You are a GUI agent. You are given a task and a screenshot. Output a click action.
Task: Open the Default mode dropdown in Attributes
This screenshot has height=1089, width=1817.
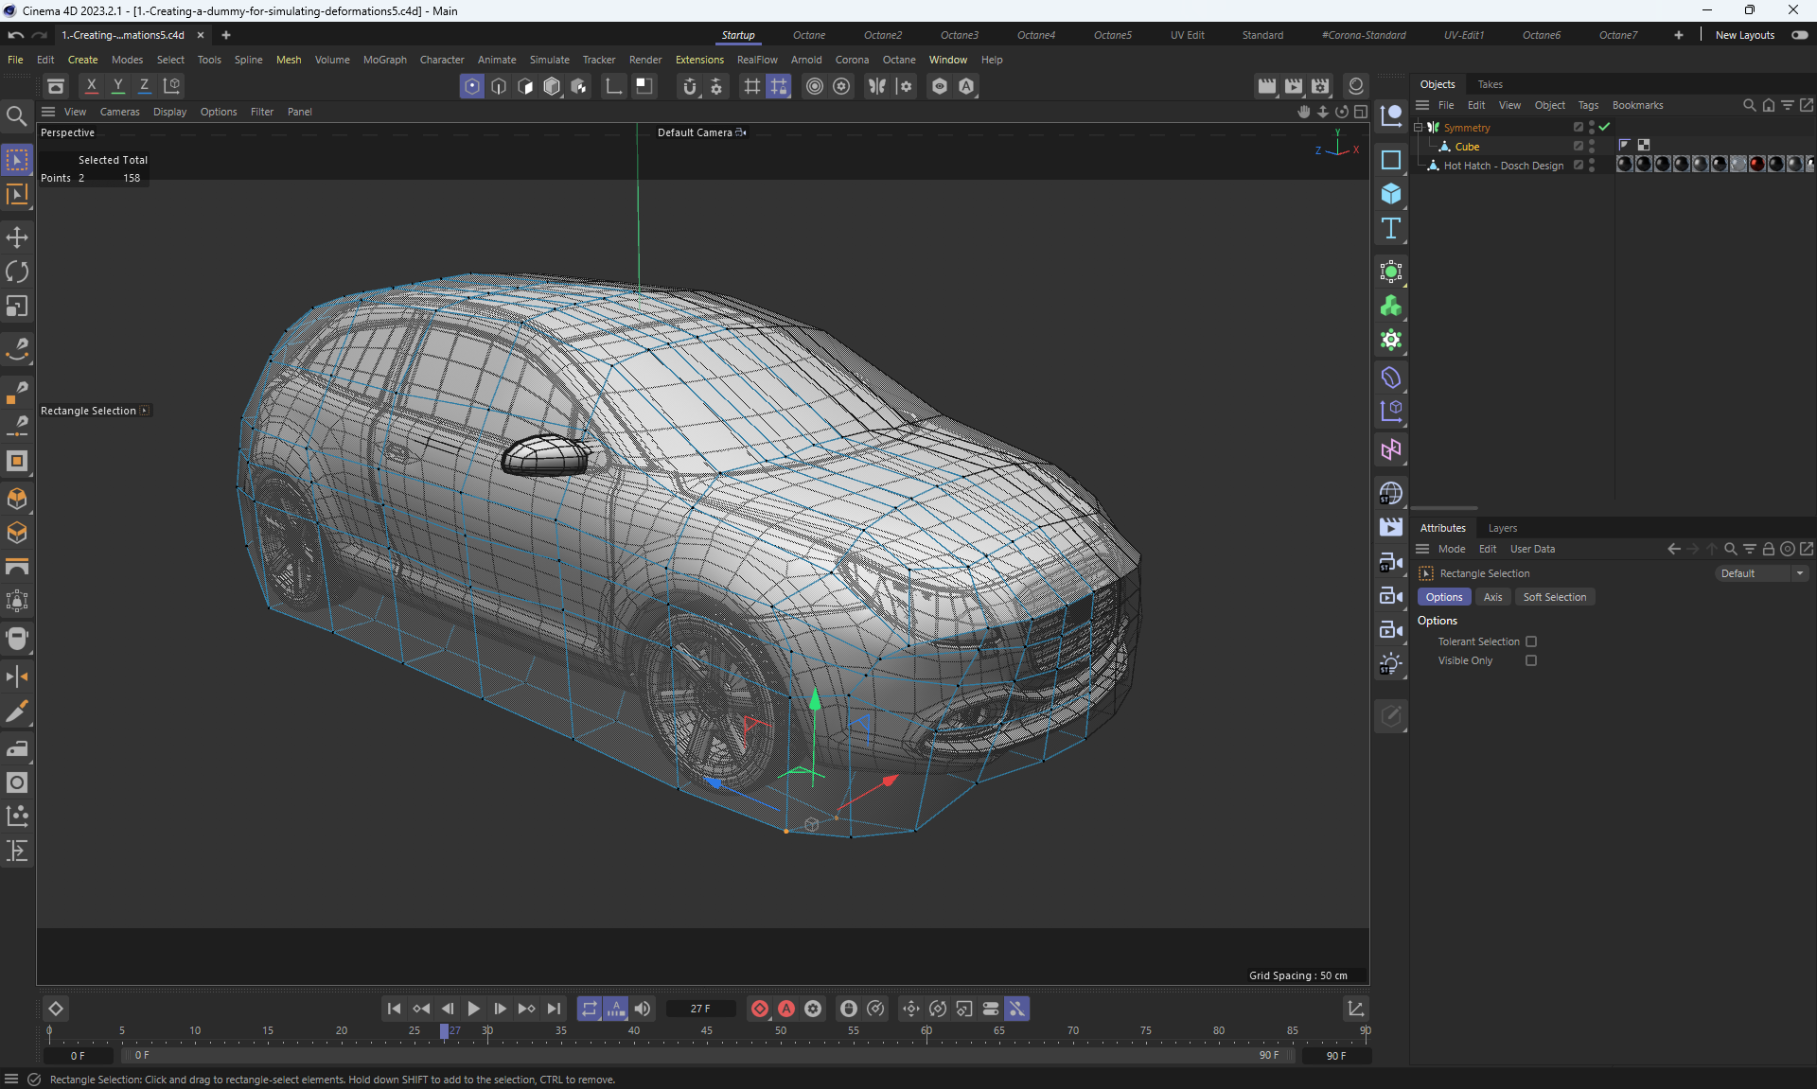point(1761,573)
